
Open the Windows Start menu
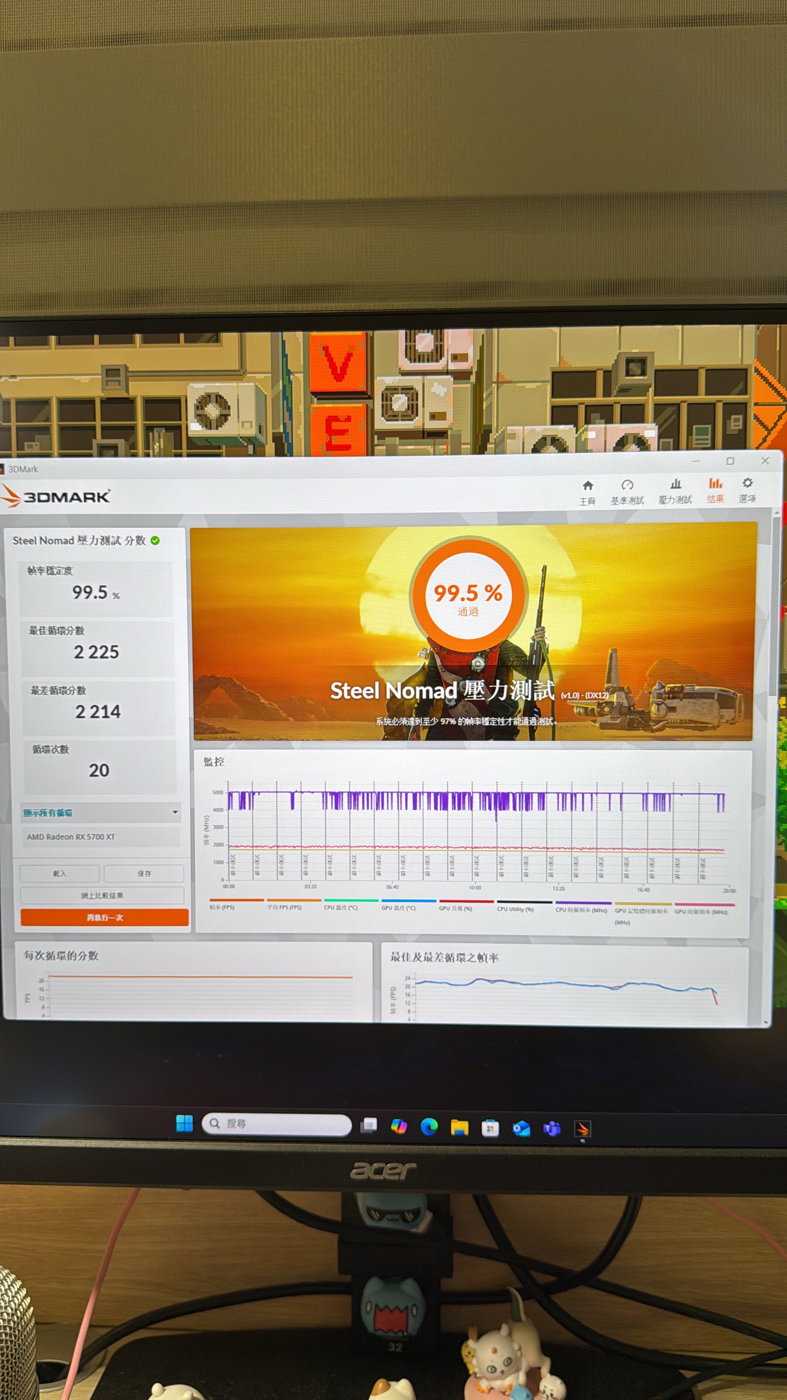click(185, 1123)
